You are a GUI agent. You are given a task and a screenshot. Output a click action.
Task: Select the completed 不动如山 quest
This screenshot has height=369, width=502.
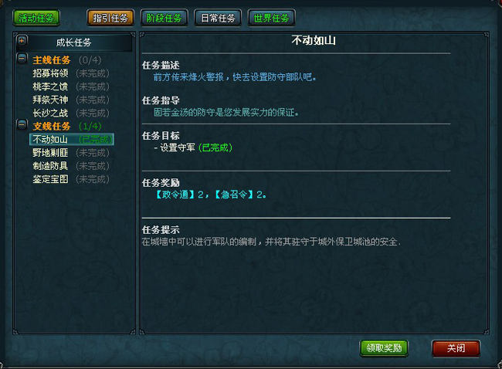point(72,139)
